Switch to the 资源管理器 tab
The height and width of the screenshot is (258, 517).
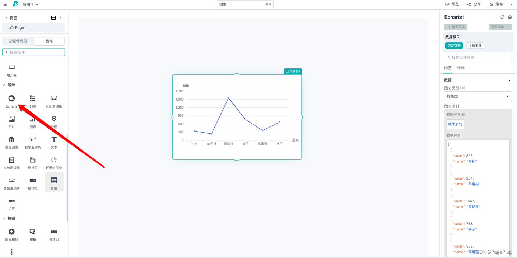click(18, 41)
